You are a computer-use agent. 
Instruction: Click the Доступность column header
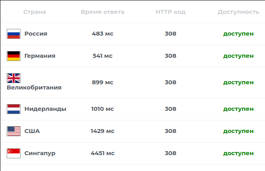click(x=238, y=12)
